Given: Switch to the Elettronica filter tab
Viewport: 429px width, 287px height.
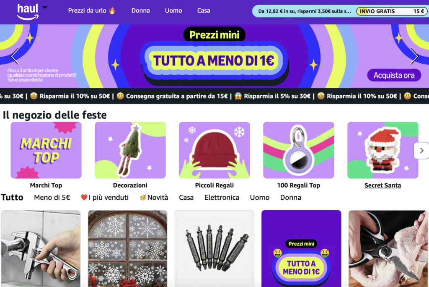Looking at the screenshot, I should 222,197.
